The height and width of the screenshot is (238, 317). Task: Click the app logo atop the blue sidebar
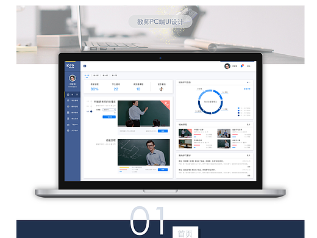[71, 66]
